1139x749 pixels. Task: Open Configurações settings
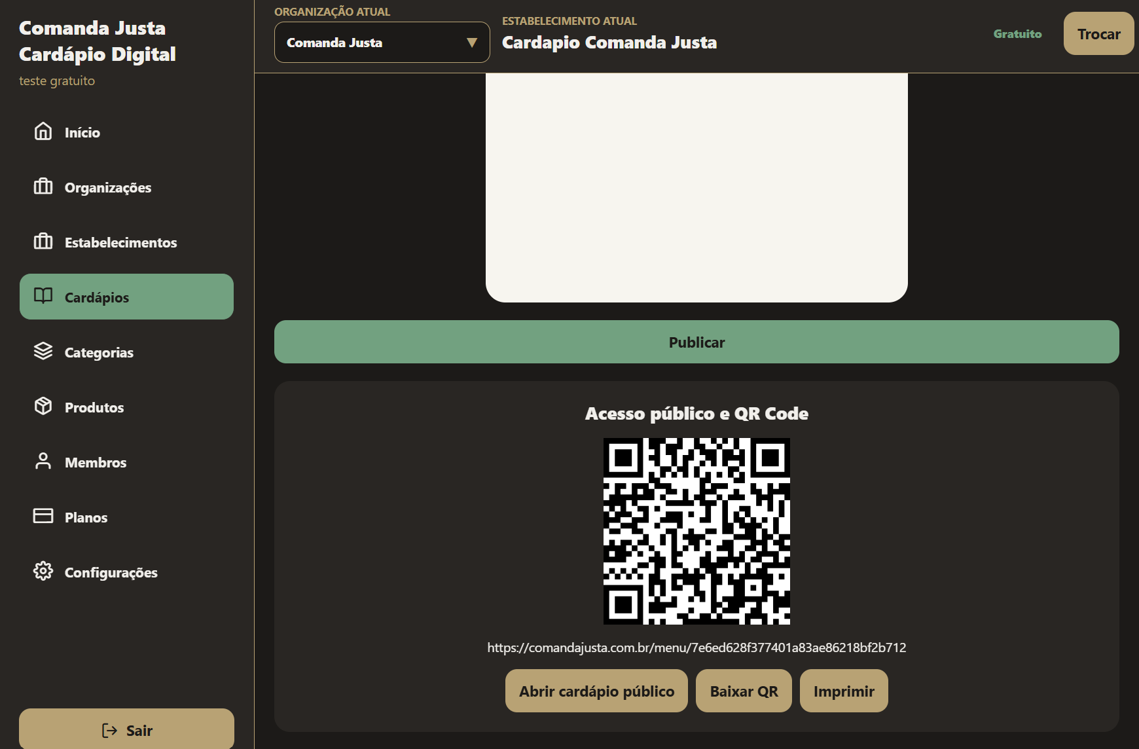point(126,572)
